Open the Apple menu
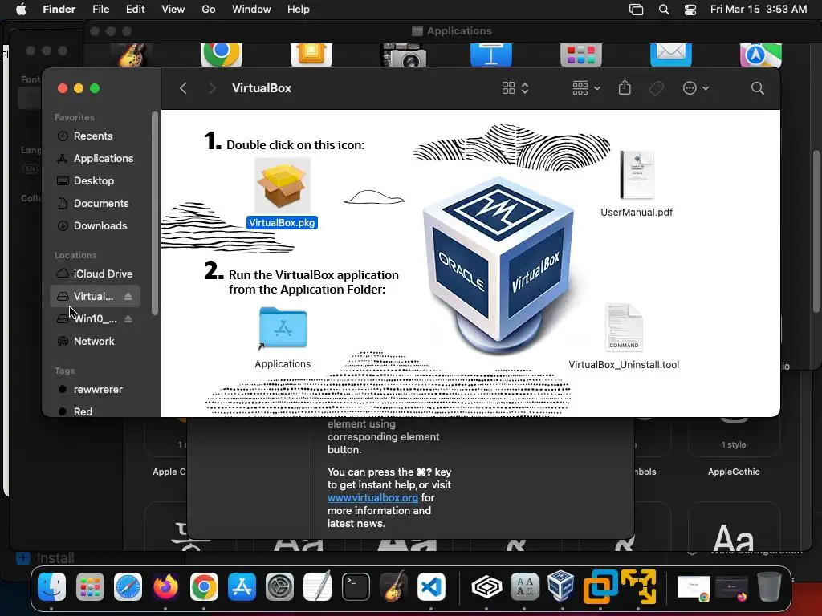Viewport: 822px width, 616px height. [21, 10]
